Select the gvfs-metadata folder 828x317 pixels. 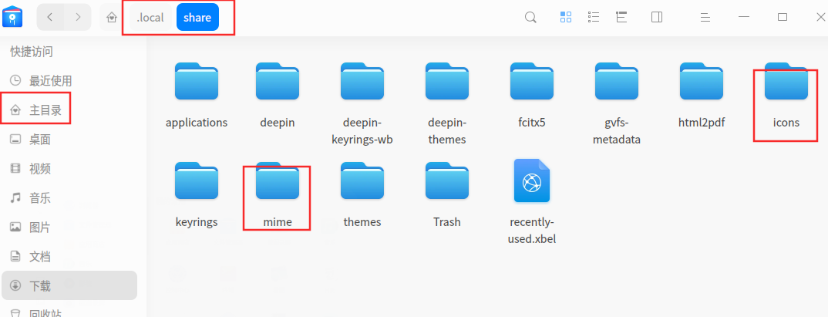(x=616, y=103)
